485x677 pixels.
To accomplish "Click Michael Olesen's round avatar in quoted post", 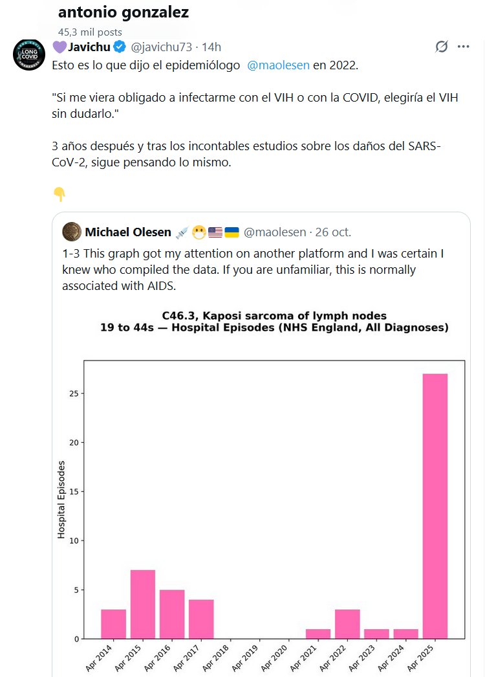I will tap(71, 232).
